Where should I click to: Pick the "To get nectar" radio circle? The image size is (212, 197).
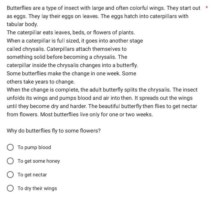coord(10,175)
